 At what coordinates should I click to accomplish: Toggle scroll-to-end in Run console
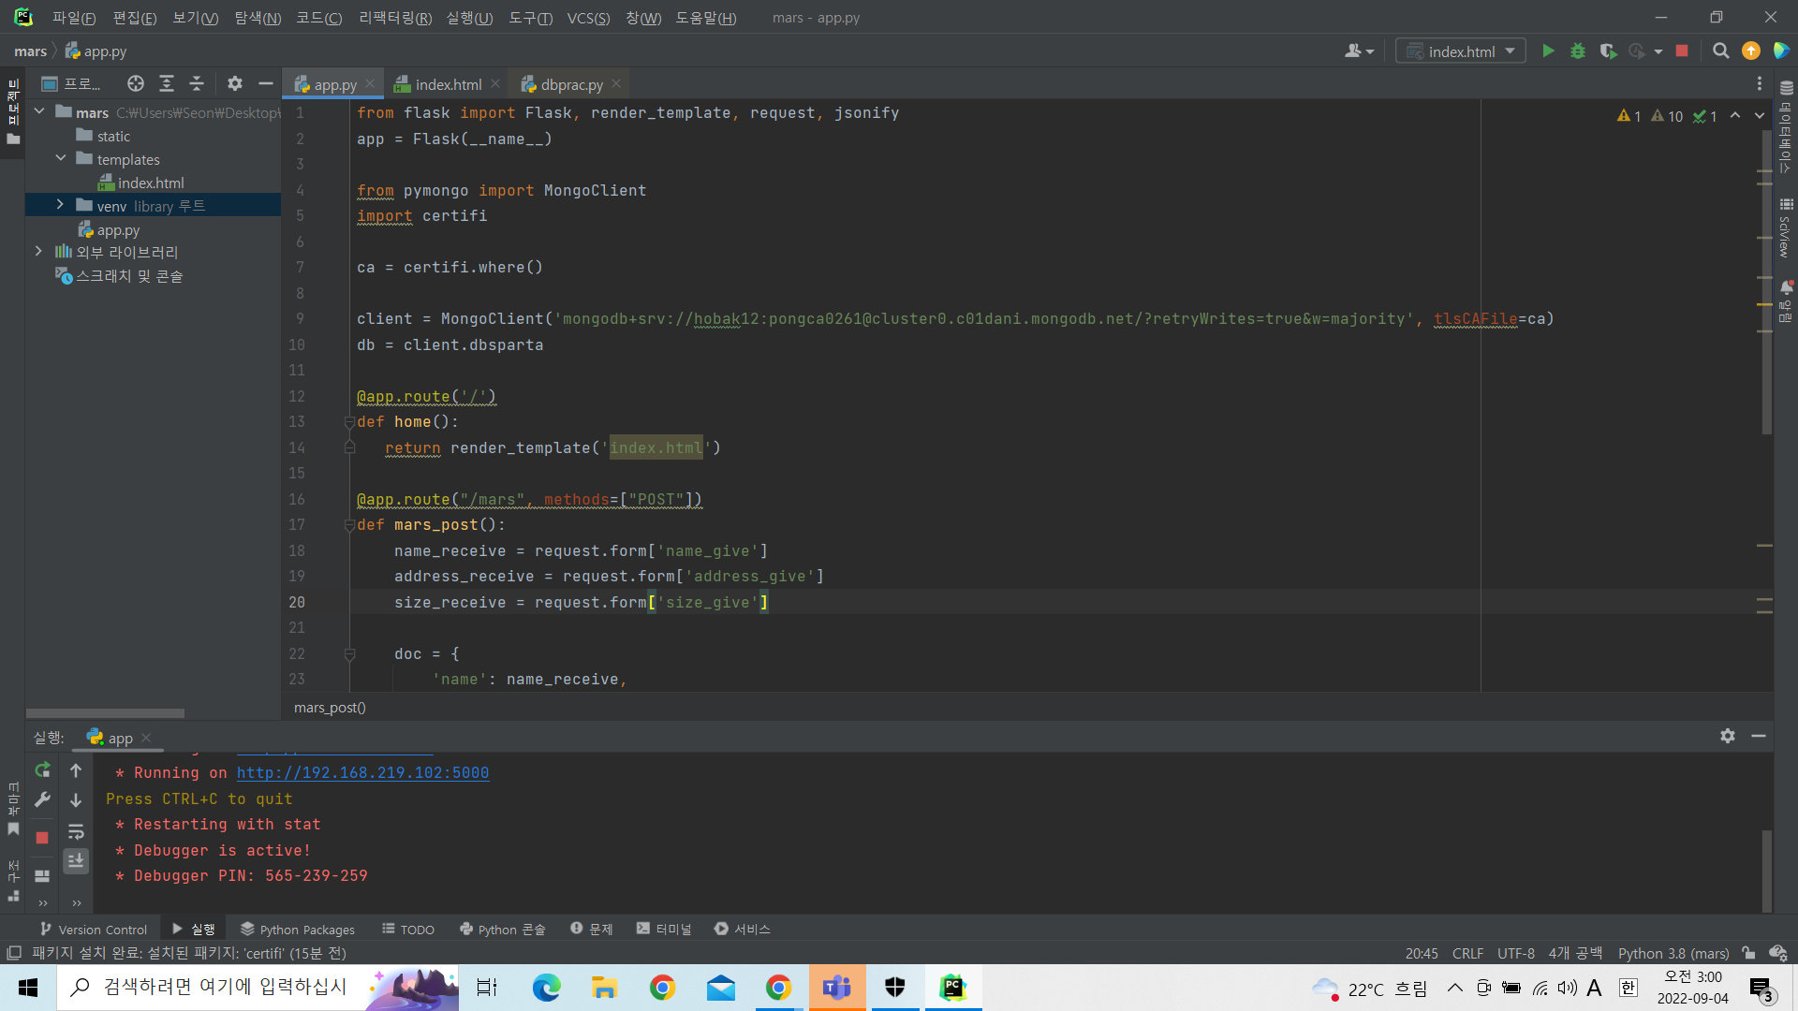pos(76,860)
